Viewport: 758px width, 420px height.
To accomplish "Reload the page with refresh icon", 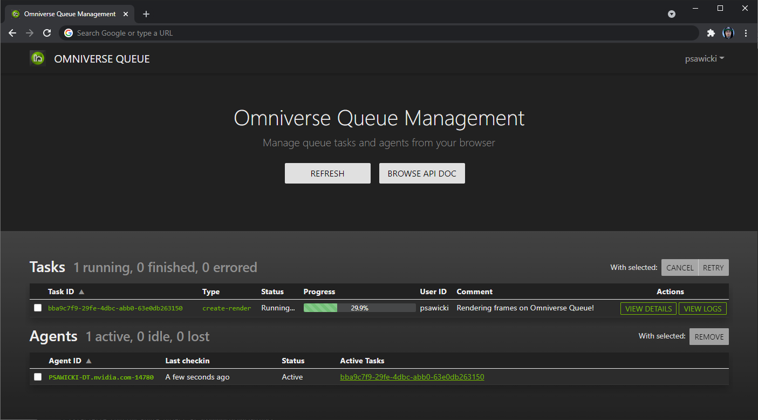I will click(x=47, y=33).
